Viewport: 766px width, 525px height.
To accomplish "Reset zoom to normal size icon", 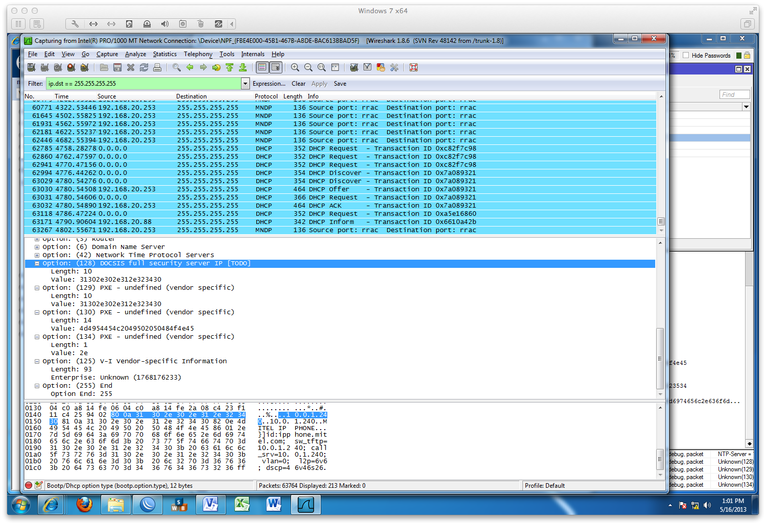I will [321, 67].
